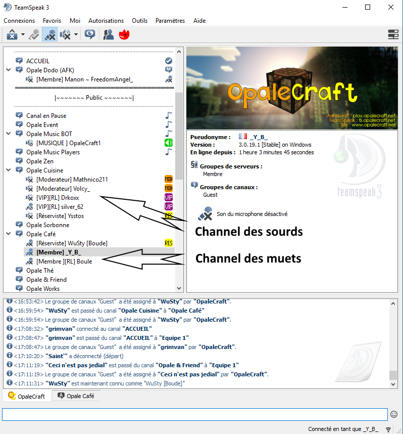This screenshot has width=403, height=434.
Task: Open the Moi menu
Action: pos(75,21)
